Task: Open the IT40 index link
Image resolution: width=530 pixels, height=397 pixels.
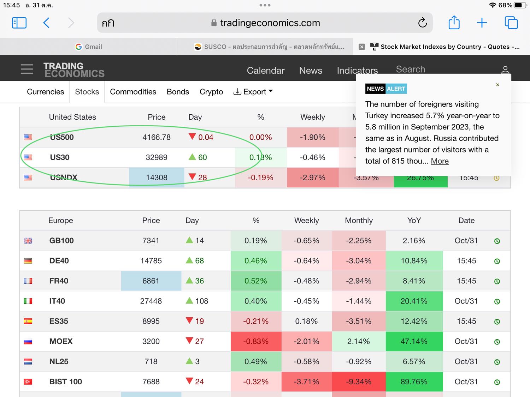Action: [57, 301]
